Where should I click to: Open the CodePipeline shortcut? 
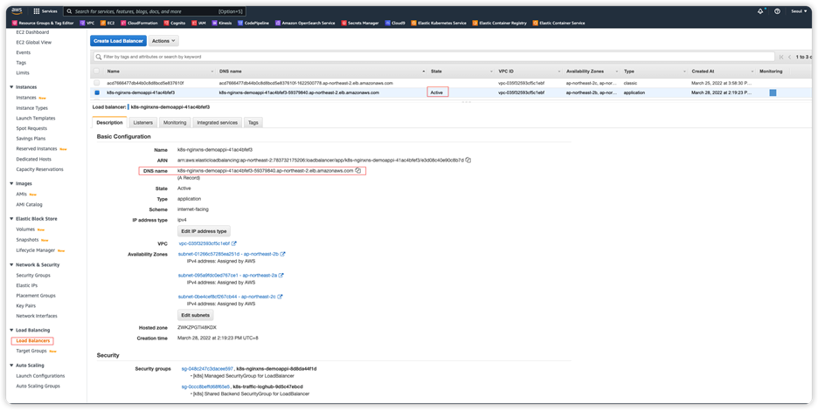(x=253, y=23)
